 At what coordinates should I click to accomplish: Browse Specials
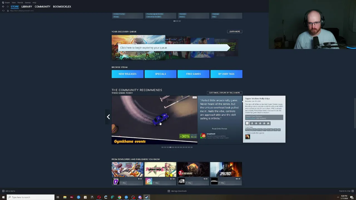pyautogui.click(x=160, y=74)
